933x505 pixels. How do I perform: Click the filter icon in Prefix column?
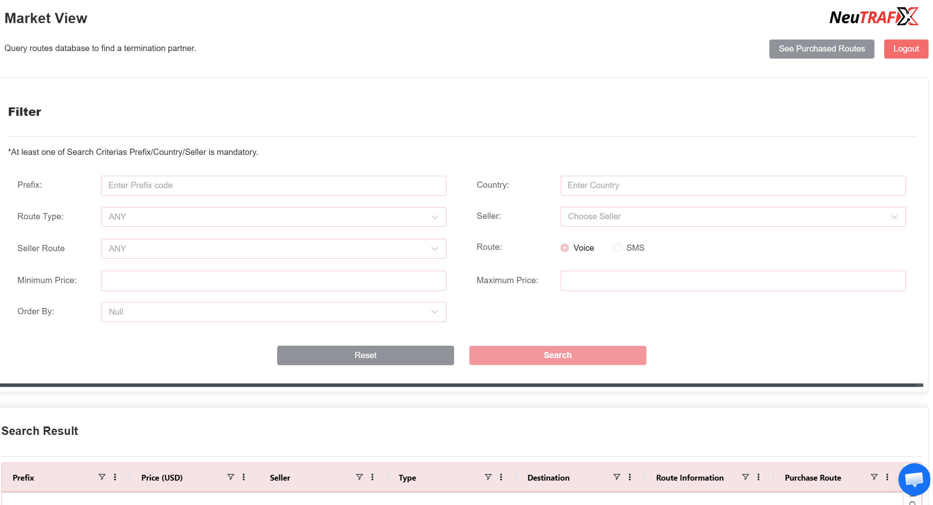102,477
